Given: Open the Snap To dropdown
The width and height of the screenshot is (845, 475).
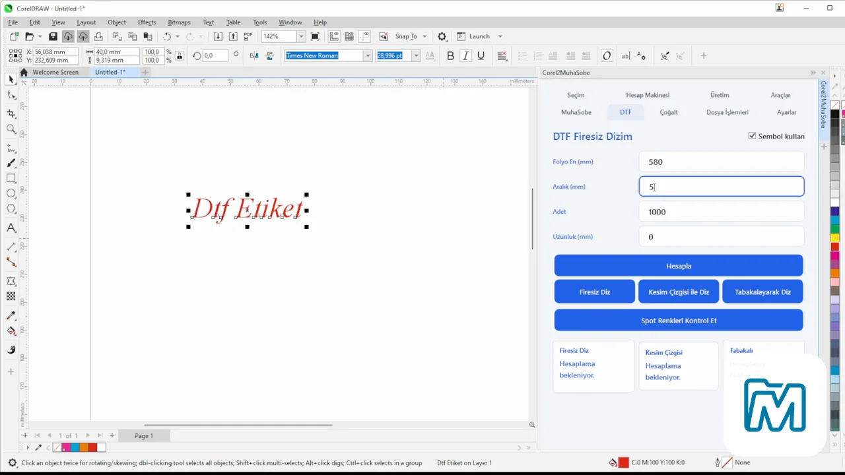Looking at the screenshot, I should 424,36.
